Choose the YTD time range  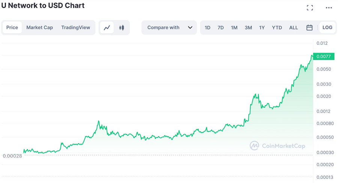(277, 28)
